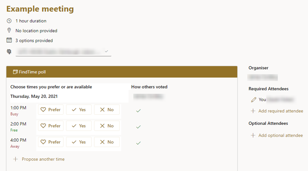Image resolution: width=308 pixels, height=171 pixels.
Task: Click the calendar icon next to options provided
Action: click(9, 40)
